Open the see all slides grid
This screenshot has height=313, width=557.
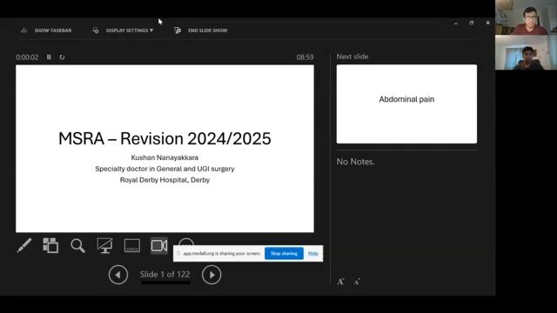pyautogui.click(x=50, y=245)
